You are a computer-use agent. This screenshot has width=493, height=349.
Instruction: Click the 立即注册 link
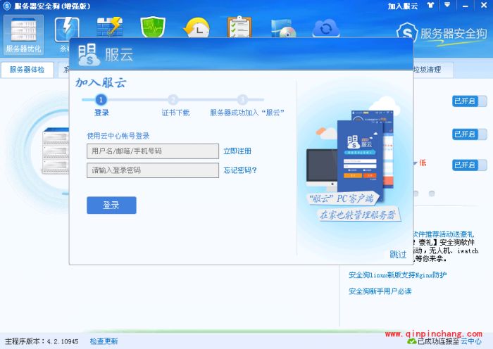tap(237, 151)
